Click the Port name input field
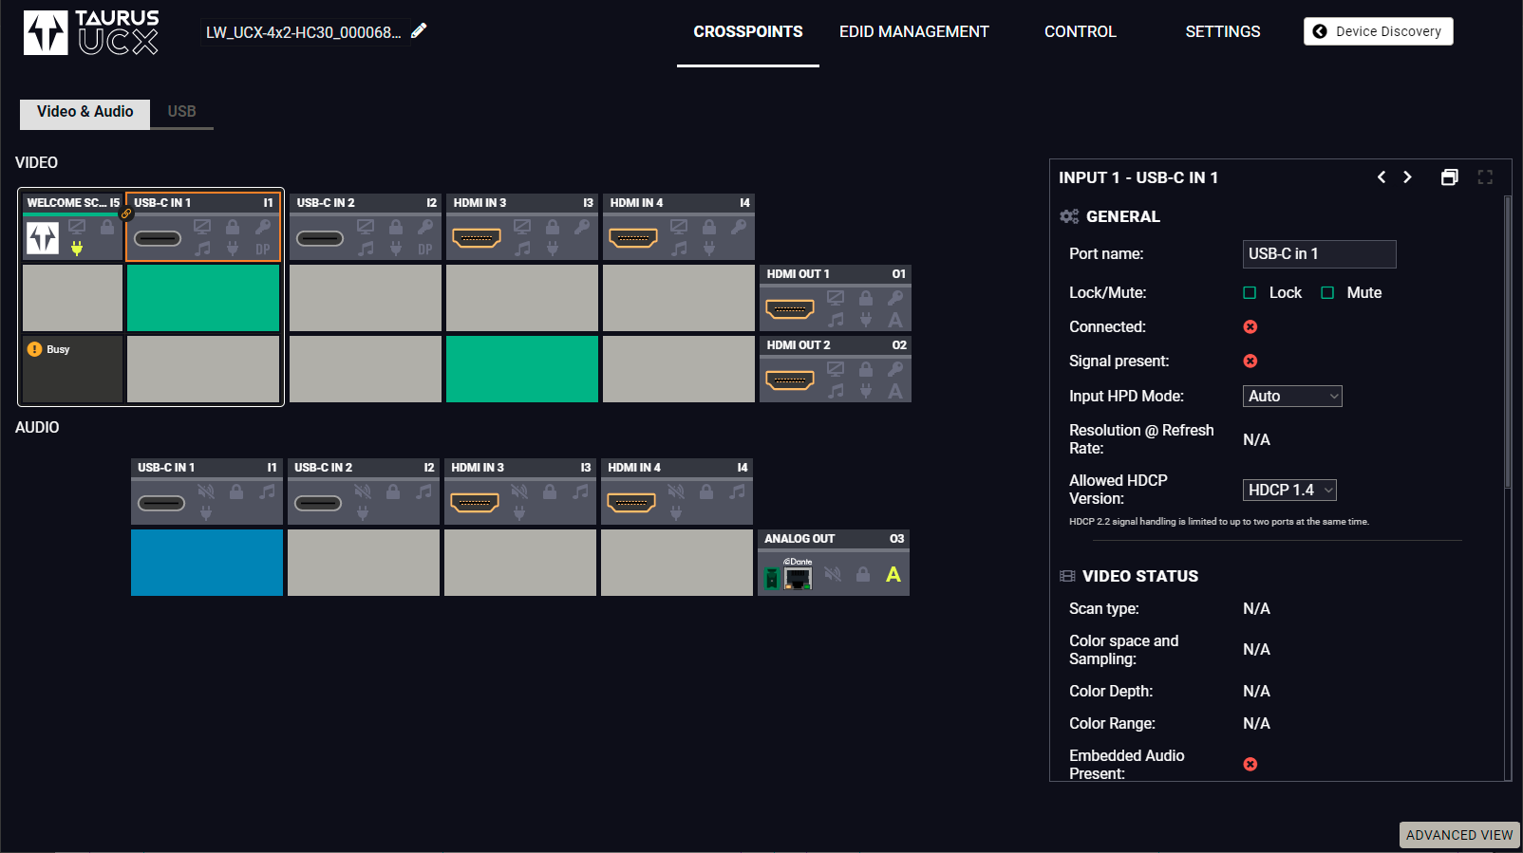This screenshot has height=853, width=1523. click(1320, 254)
